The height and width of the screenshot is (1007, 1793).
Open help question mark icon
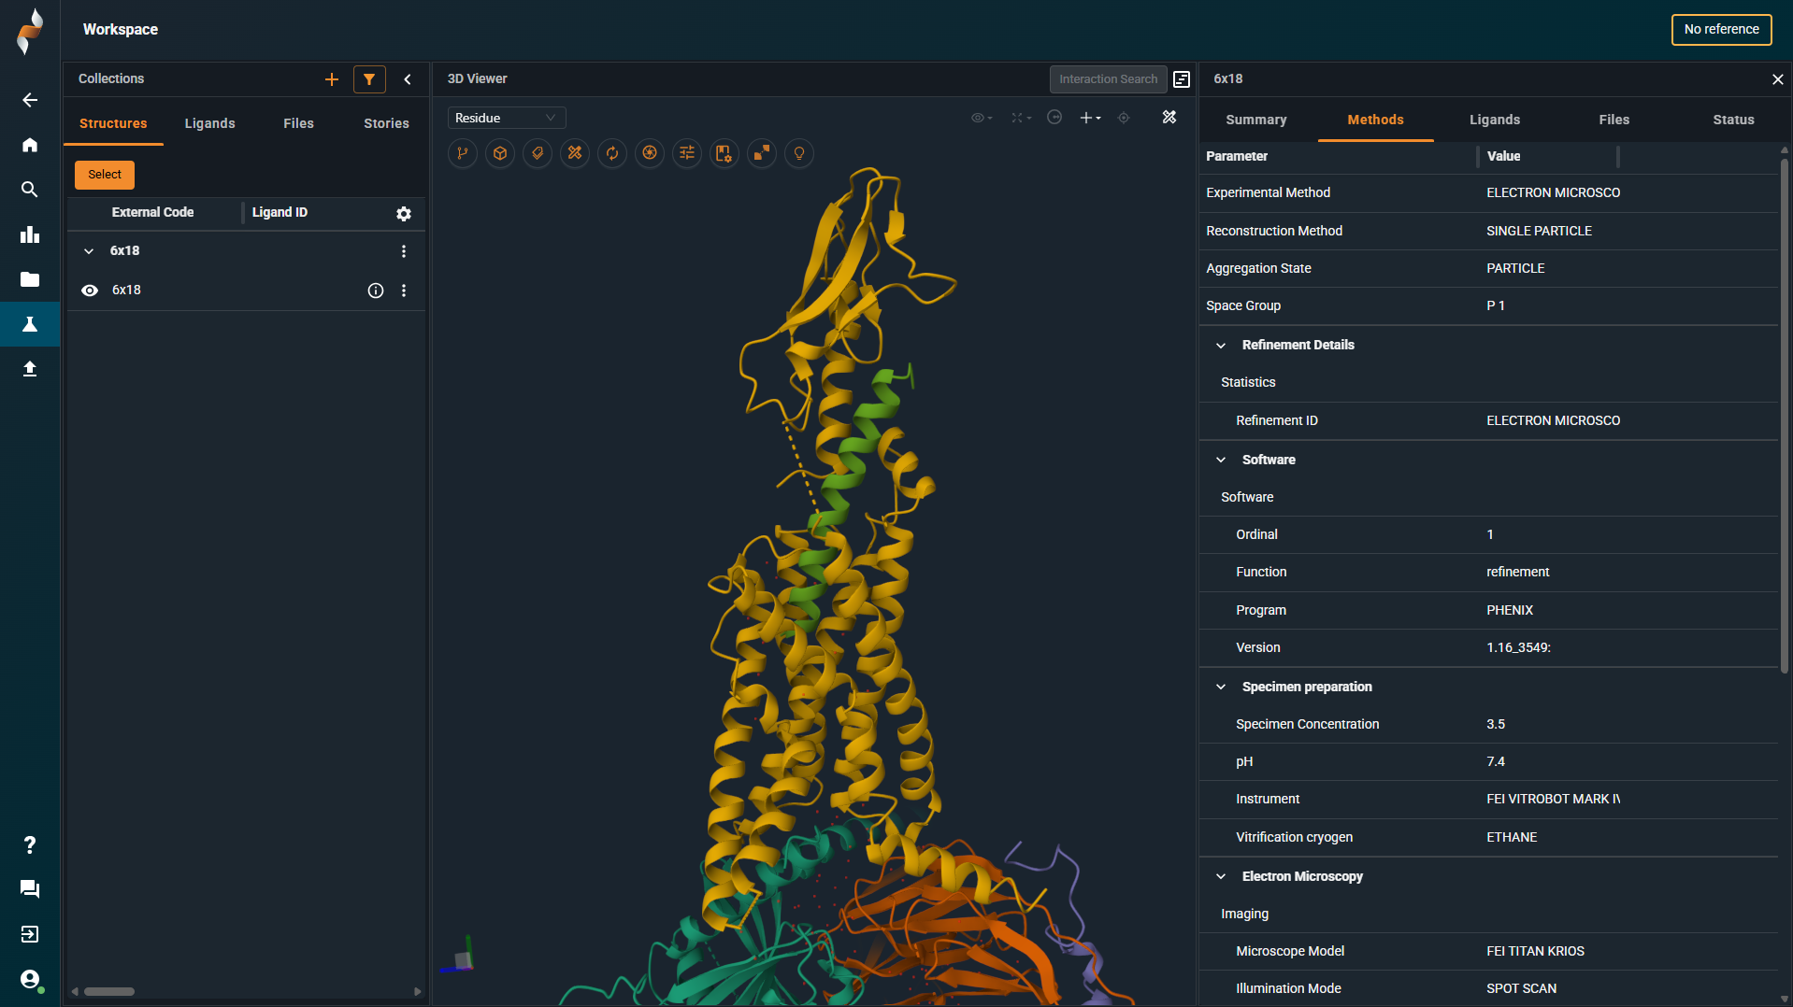click(30, 844)
